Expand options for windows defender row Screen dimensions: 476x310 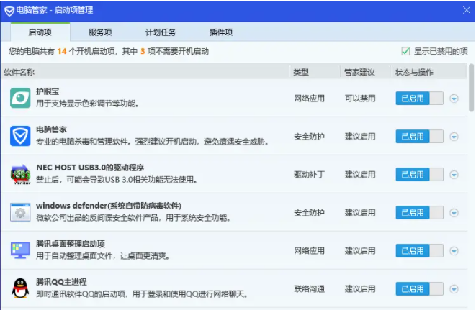pos(454,213)
